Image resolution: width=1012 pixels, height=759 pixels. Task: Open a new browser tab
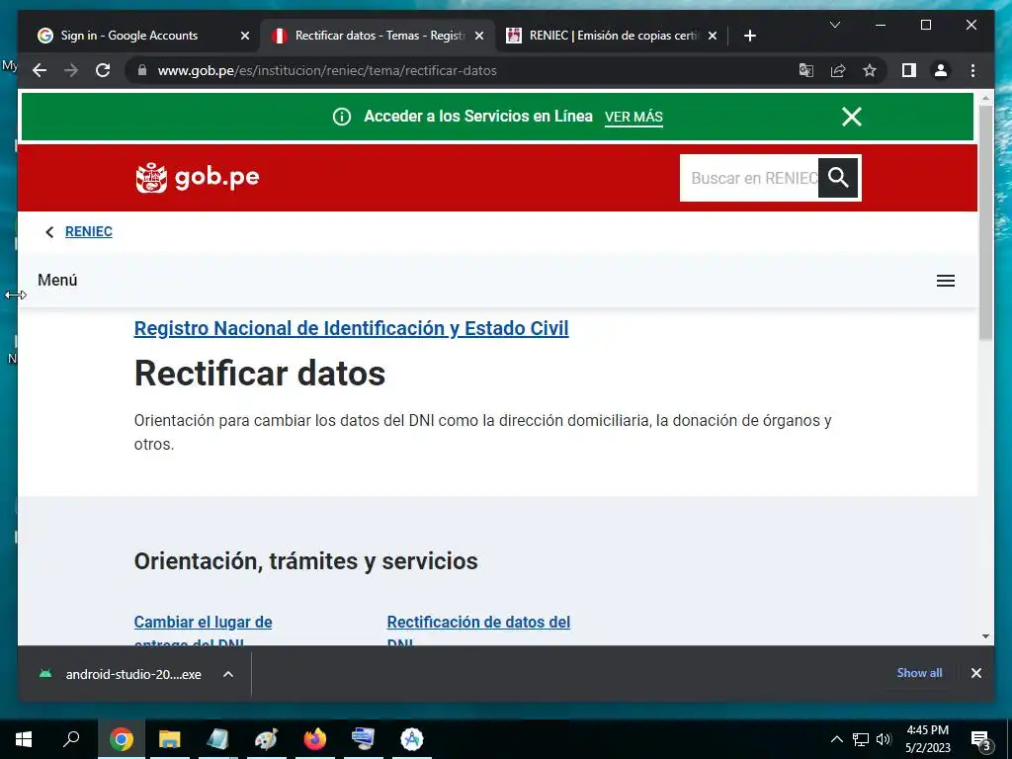[x=749, y=36]
